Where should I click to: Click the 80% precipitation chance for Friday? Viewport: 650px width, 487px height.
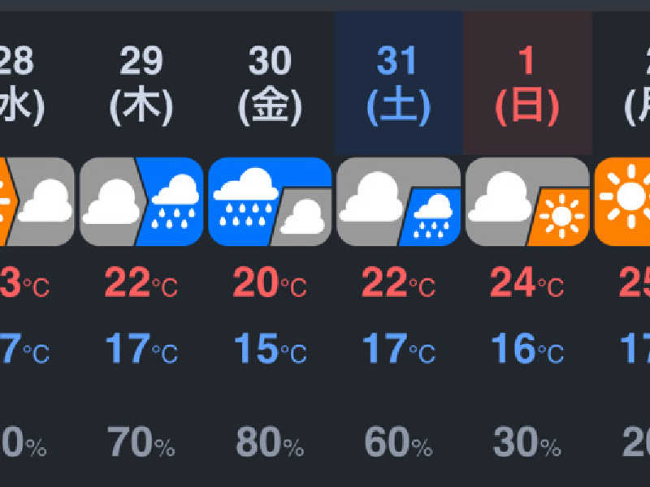pos(270,442)
